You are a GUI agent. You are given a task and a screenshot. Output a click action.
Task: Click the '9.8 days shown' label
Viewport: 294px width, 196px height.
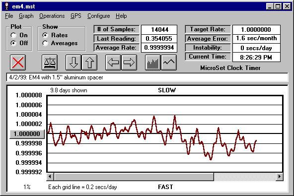[x=69, y=90]
